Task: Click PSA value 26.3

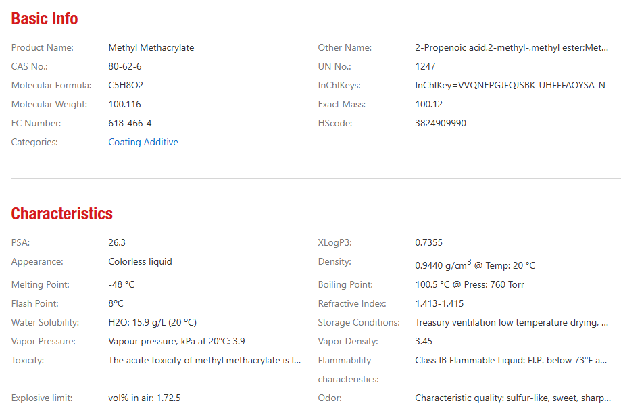Action: (117, 242)
